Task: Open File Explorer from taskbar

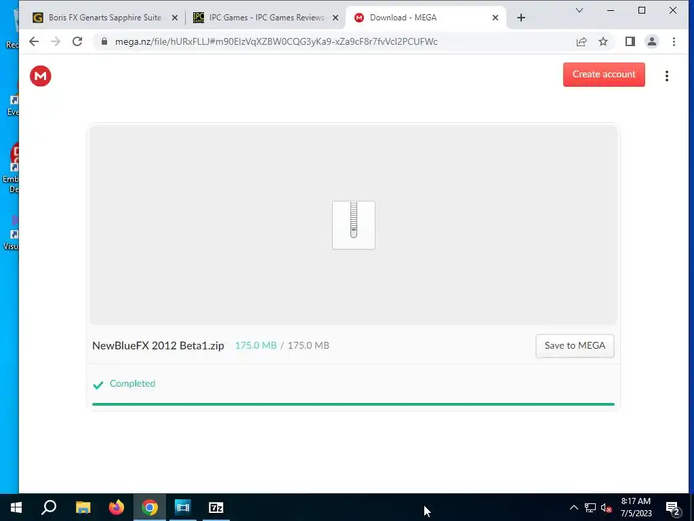Action: pos(83,507)
